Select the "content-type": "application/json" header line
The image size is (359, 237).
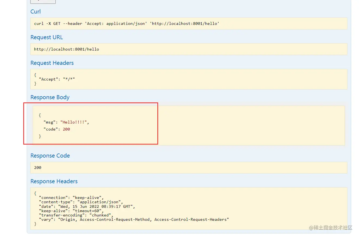81,202
